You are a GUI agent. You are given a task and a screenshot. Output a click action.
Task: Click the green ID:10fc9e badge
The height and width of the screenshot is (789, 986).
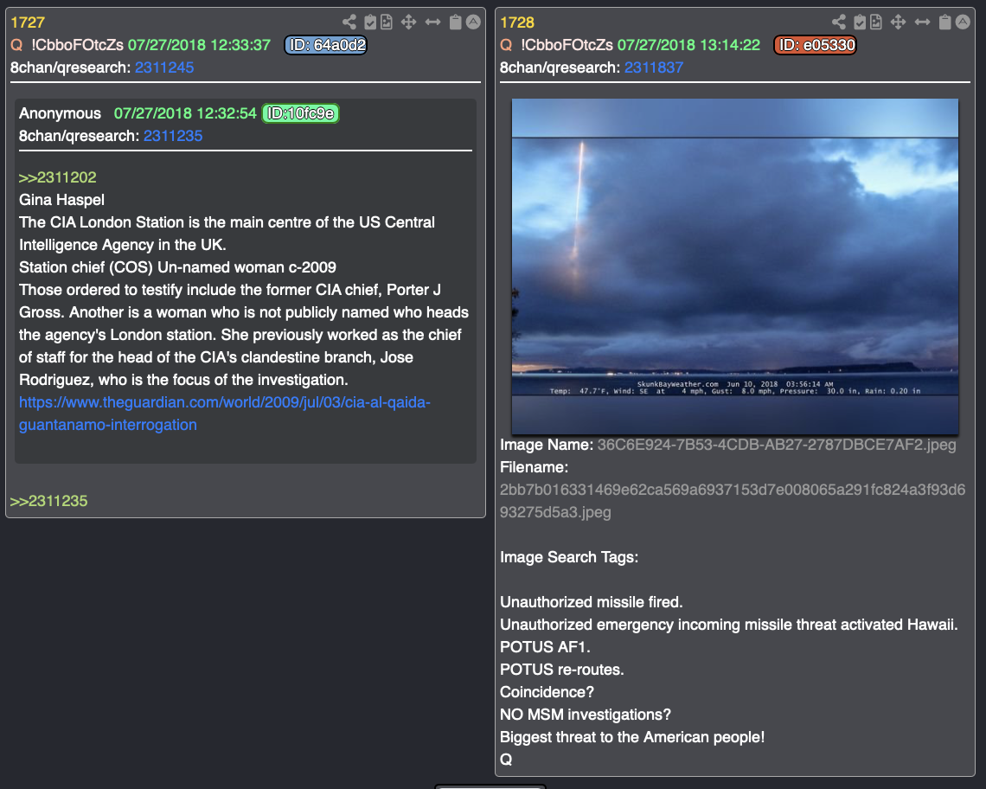click(301, 113)
